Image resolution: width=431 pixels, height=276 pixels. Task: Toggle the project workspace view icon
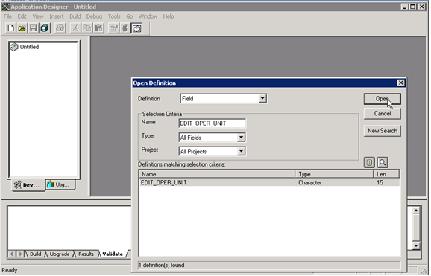click(x=137, y=28)
